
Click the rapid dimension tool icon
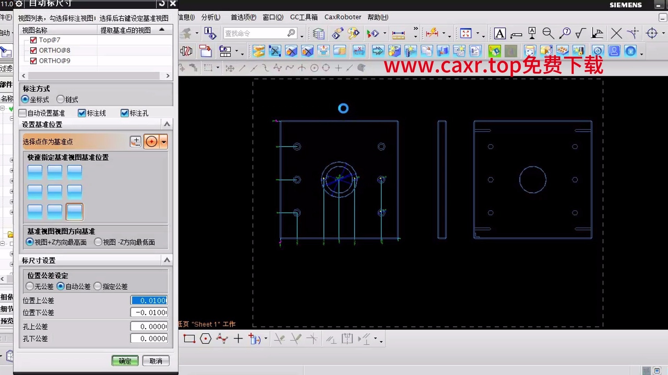432,33
